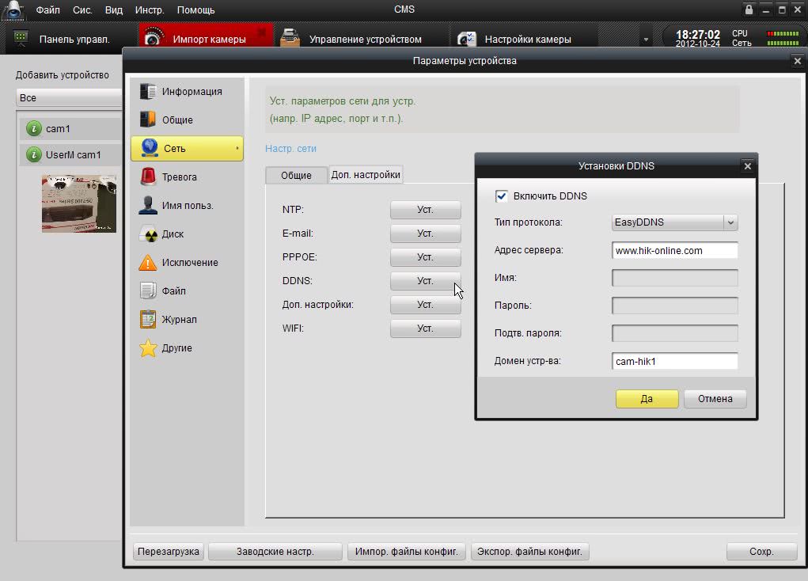
Task: Click the Исключение warning triangle icon
Action: tap(148, 263)
